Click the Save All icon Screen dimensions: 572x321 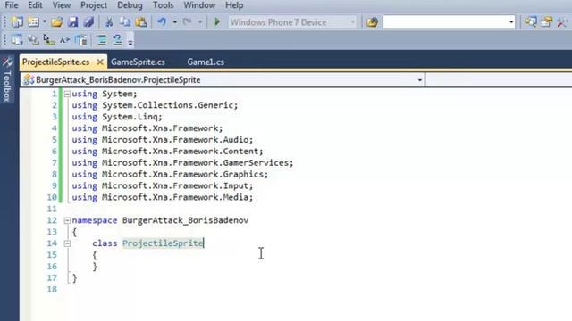[88, 21]
